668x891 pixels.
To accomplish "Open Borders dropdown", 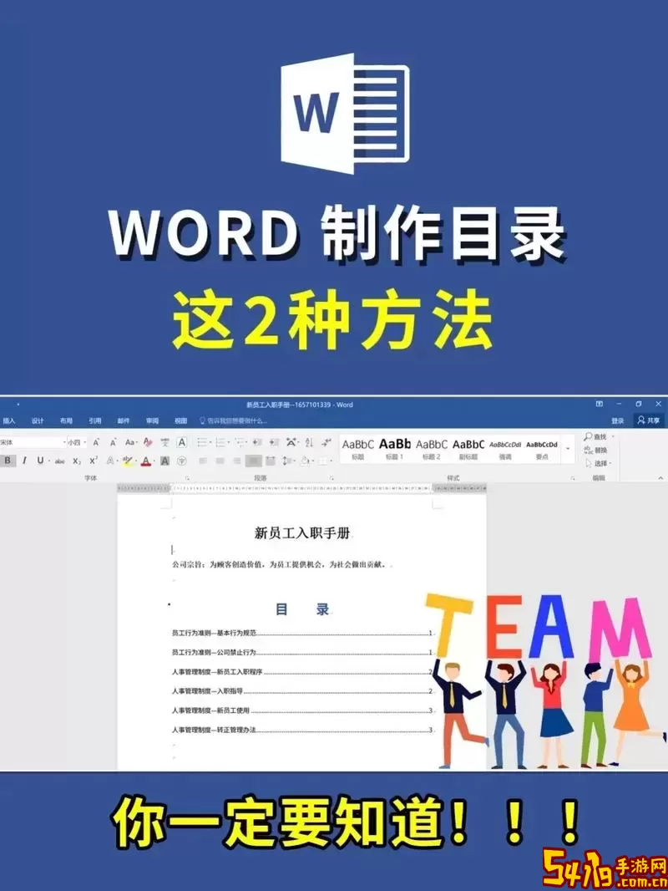I will pos(325,461).
